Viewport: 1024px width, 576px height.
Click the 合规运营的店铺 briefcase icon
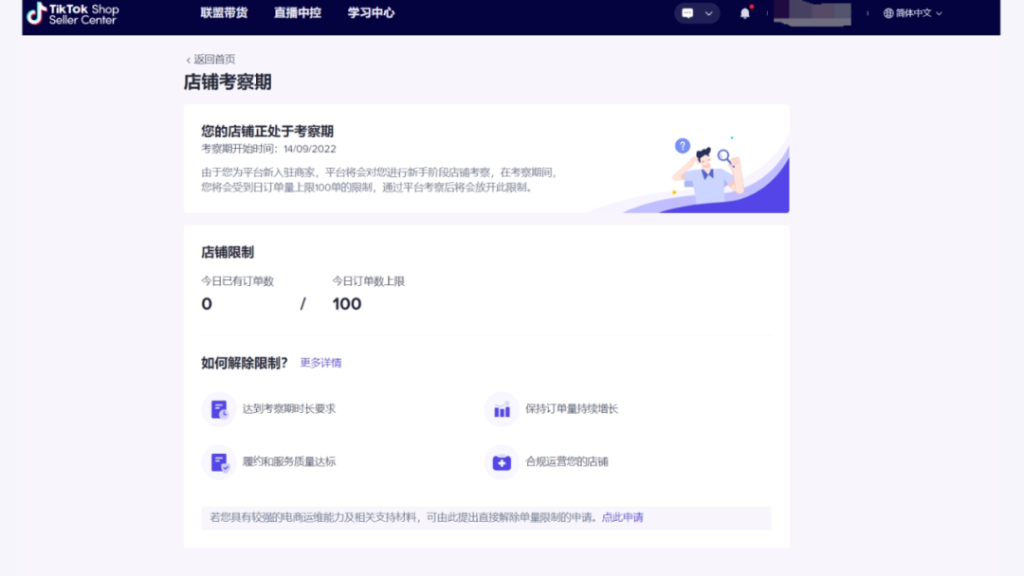click(502, 462)
